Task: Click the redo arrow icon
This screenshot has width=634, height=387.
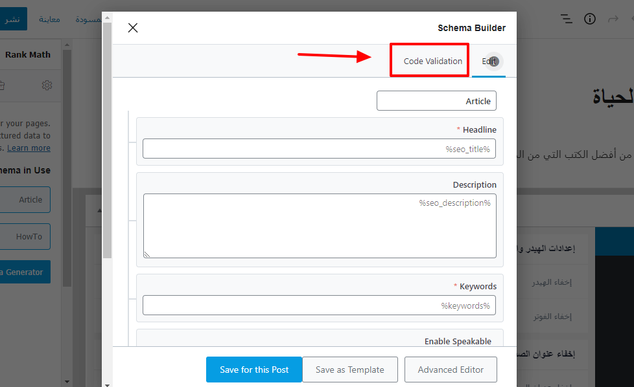Action: click(x=613, y=19)
